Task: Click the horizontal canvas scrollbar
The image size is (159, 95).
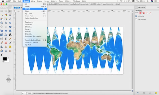Action: click(x=73, y=91)
